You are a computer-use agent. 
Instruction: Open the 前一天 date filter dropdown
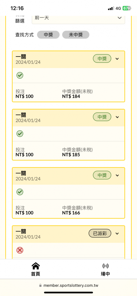click(x=78, y=18)
